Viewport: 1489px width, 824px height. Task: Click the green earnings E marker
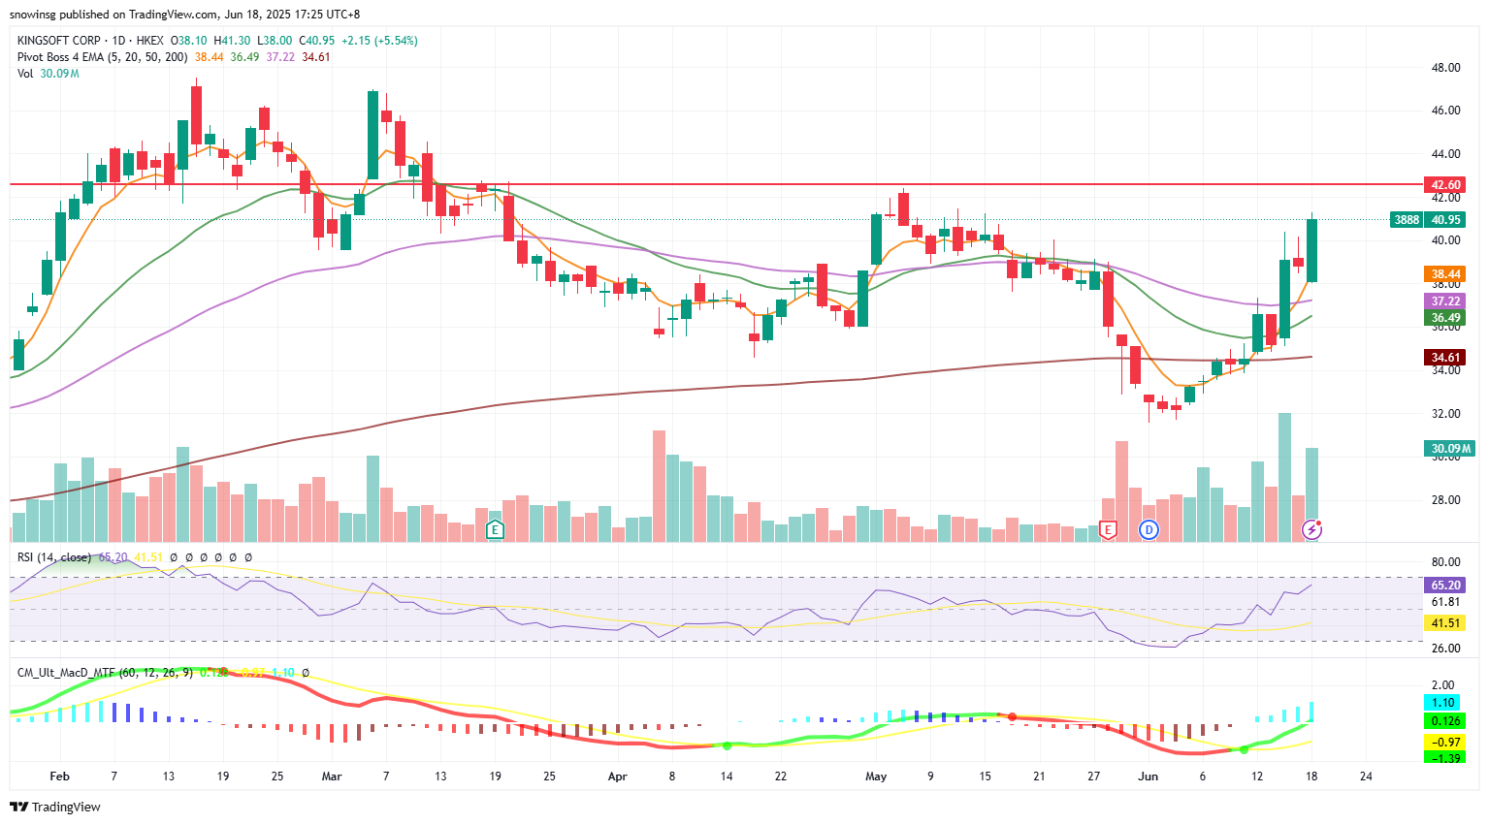click(495, 529)
